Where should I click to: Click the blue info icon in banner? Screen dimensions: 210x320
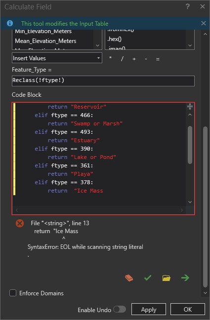click(x=10, y=23)
